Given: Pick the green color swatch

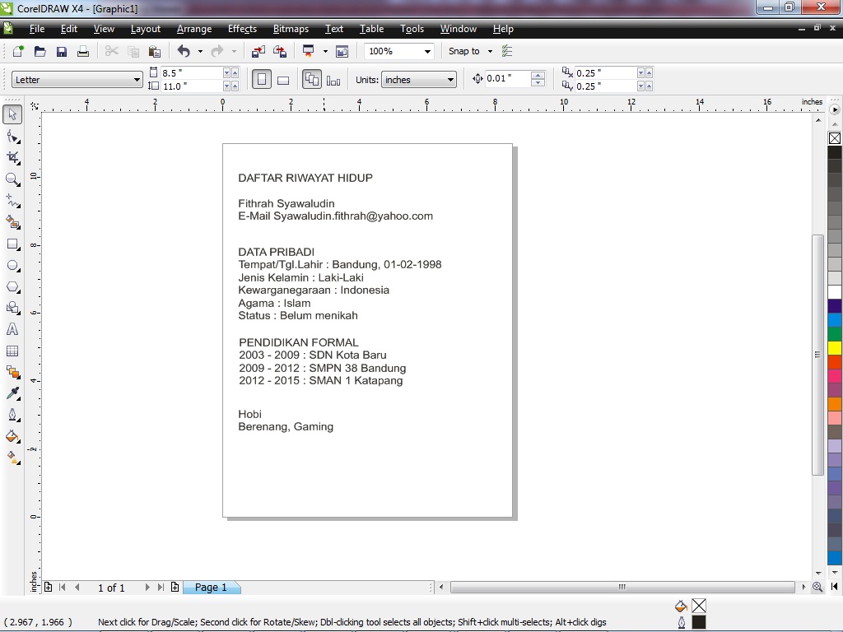Looking at the screenshot, I should click(835, 334).
